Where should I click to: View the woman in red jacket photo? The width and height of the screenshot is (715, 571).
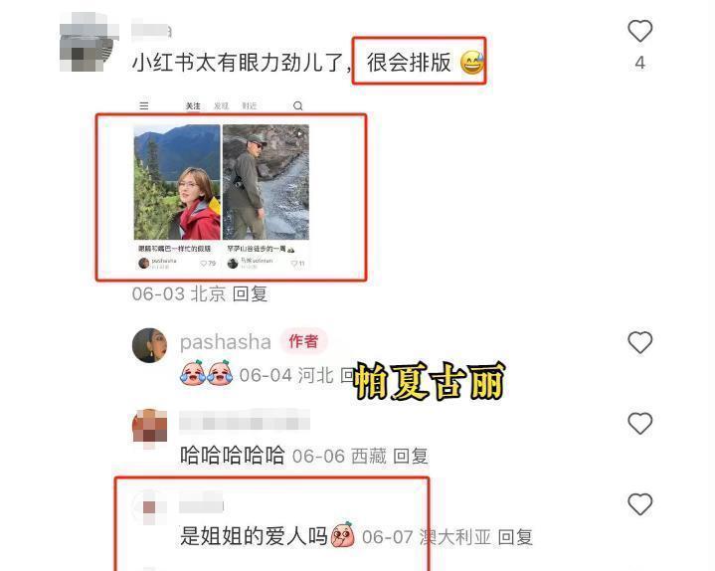click(x=177, y=182)
